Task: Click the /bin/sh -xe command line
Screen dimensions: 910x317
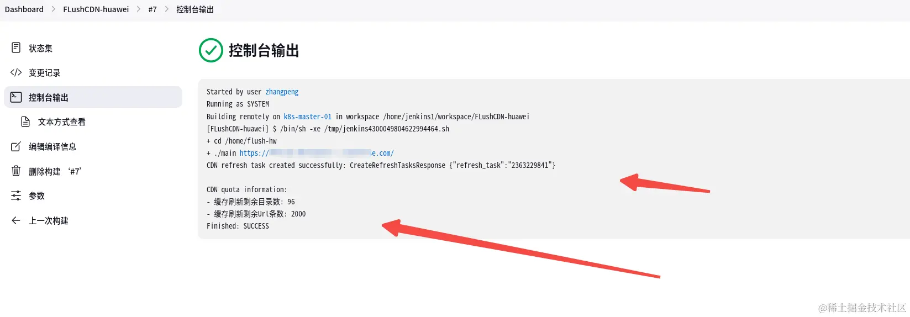Action: pyautogui.click(x=328, y=129)
